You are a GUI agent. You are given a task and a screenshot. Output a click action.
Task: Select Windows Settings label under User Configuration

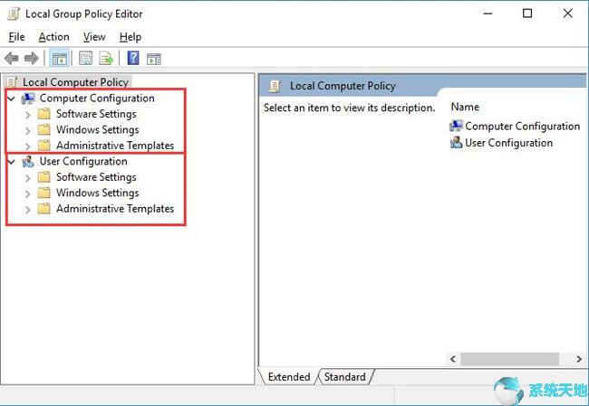pos(97,193)
